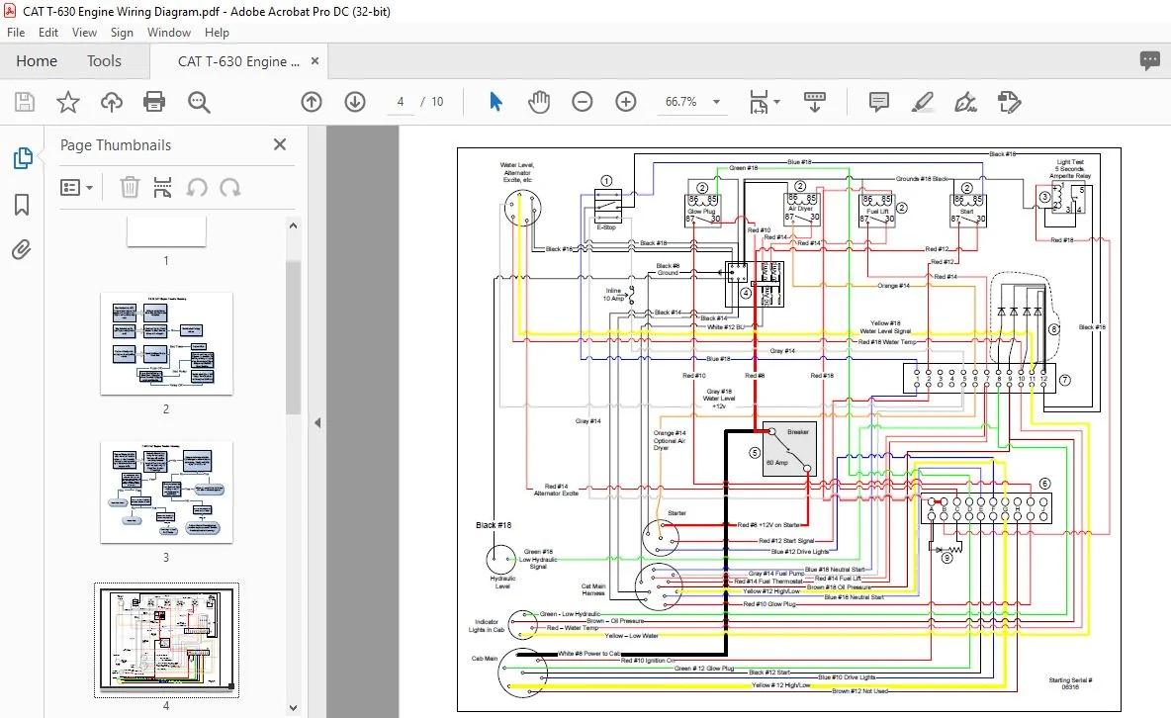Image resolution: width=1171 pixels, height=718 pixels.
Task: Delete selected page with trash icon
Action: click(130, 187)
